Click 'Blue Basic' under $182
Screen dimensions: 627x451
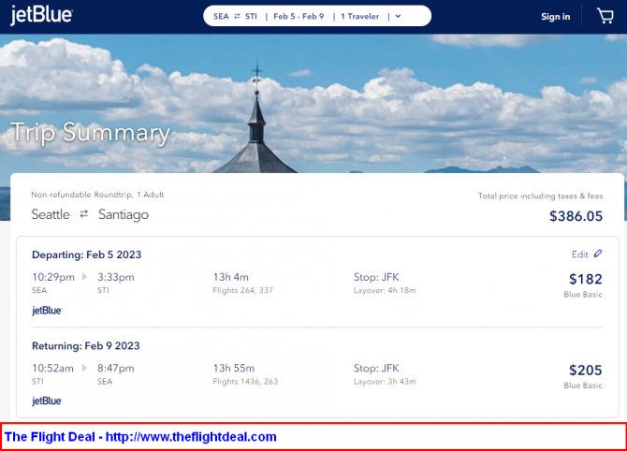[x=583, y=294]
